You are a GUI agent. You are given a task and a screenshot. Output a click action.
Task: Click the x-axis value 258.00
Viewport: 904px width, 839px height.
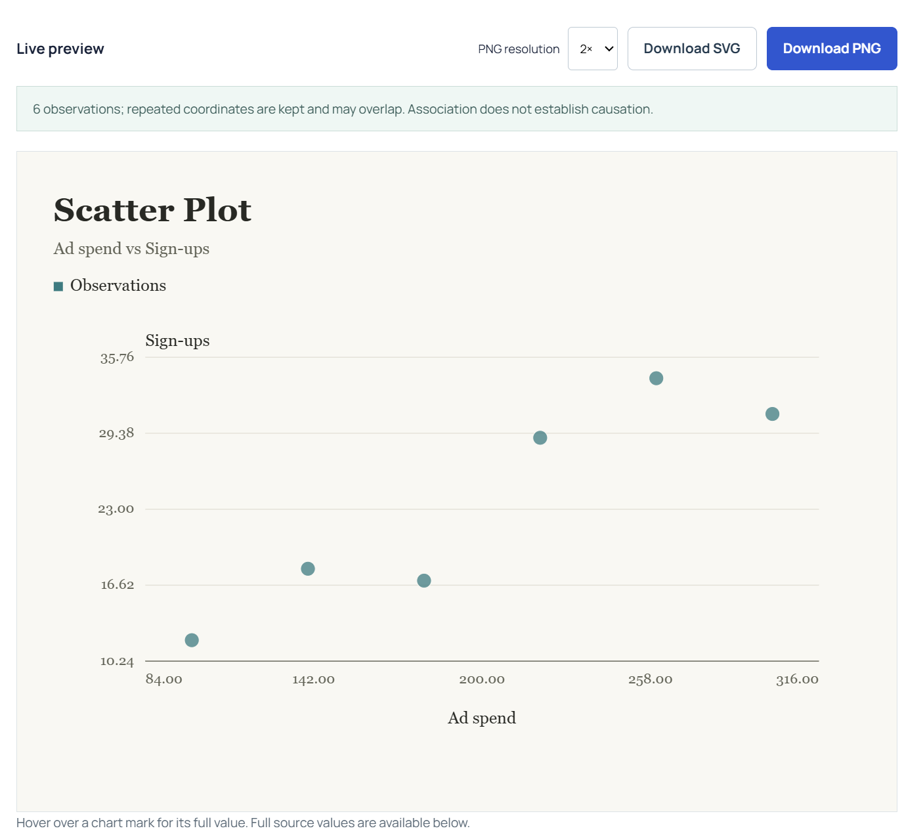[x=650, y=679]
